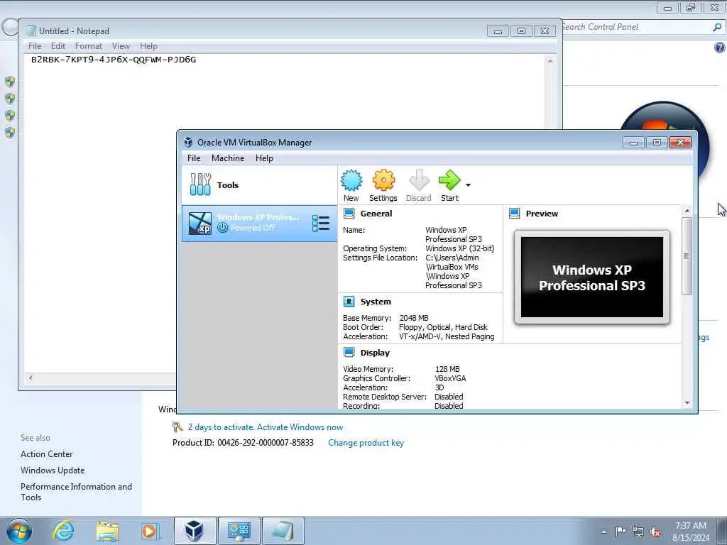Screen dimensions: 727x545
Task: Click Action Center flag tray icon
Action: (x=621, y=531)
